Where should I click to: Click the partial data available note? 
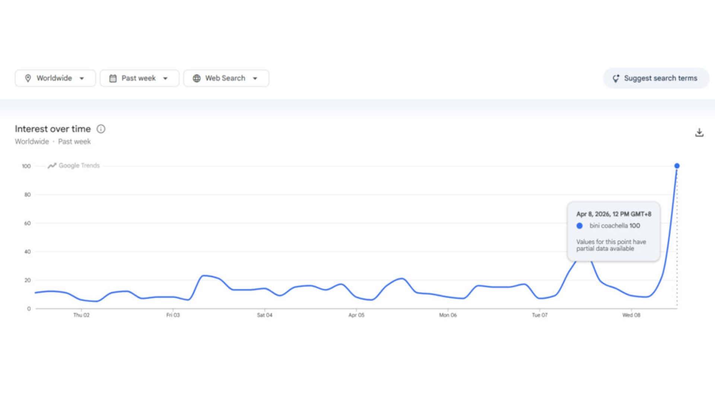611,245
